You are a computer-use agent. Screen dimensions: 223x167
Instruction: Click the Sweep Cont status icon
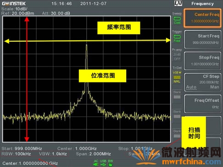tap(177, 21)
